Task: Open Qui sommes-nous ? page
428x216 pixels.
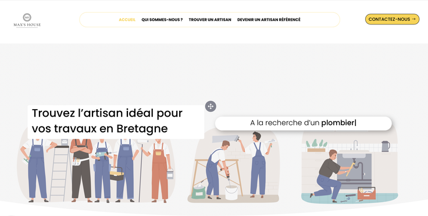Action: coord(162,20)
